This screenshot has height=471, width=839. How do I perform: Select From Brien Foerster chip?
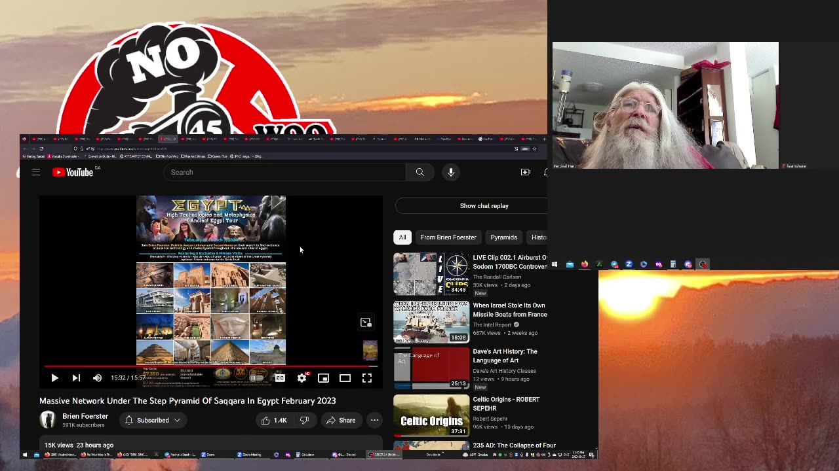click(448, 237)
